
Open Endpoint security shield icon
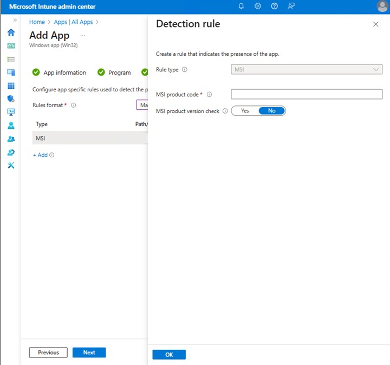(x=11, y=99)
